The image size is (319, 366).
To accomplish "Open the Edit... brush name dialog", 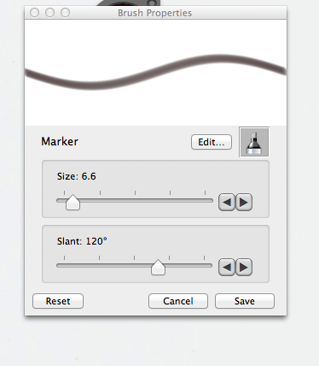I will [212, 142].
